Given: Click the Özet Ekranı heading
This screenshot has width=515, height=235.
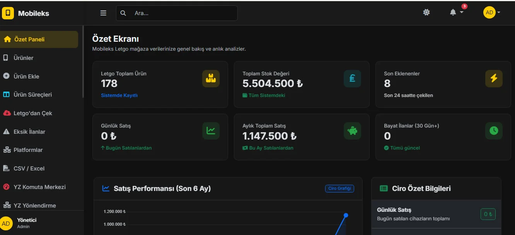Looking at the screenshot, I should 116,39.
